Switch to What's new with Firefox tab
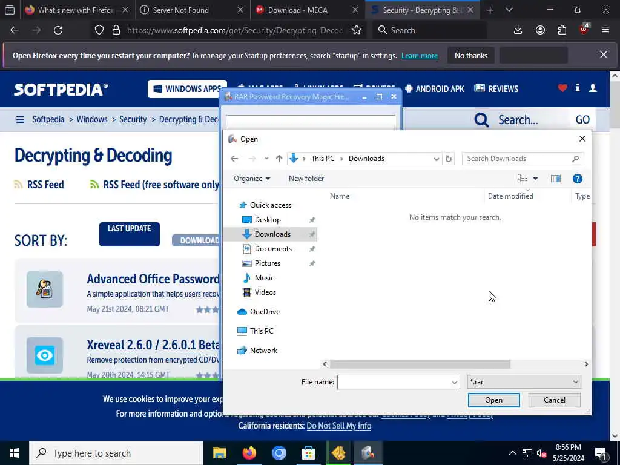 coord(77,10)
